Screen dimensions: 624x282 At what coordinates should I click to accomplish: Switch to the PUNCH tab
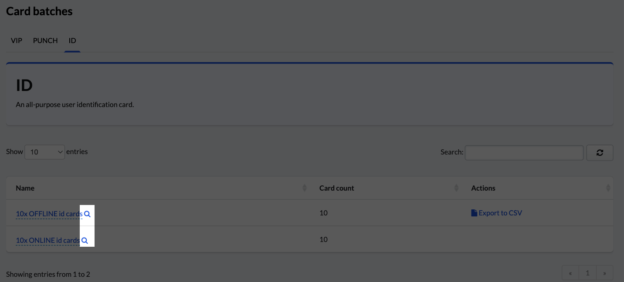pyautogui.click(x=45, y=40)
